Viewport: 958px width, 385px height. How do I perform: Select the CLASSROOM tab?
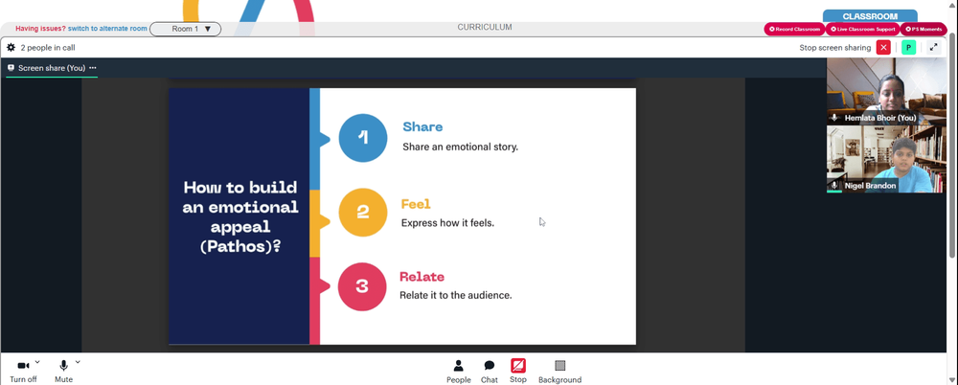(870, 16)
